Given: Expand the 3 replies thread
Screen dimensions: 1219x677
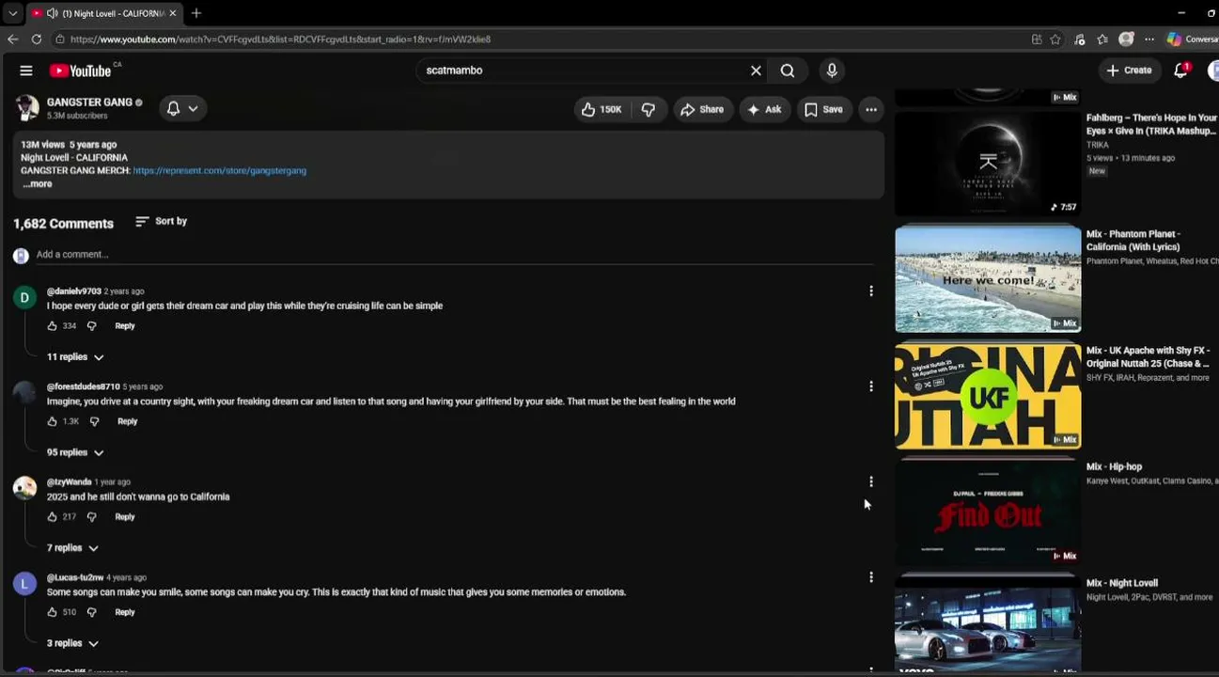Looking at the screenshot, I should tap(72, 643).
